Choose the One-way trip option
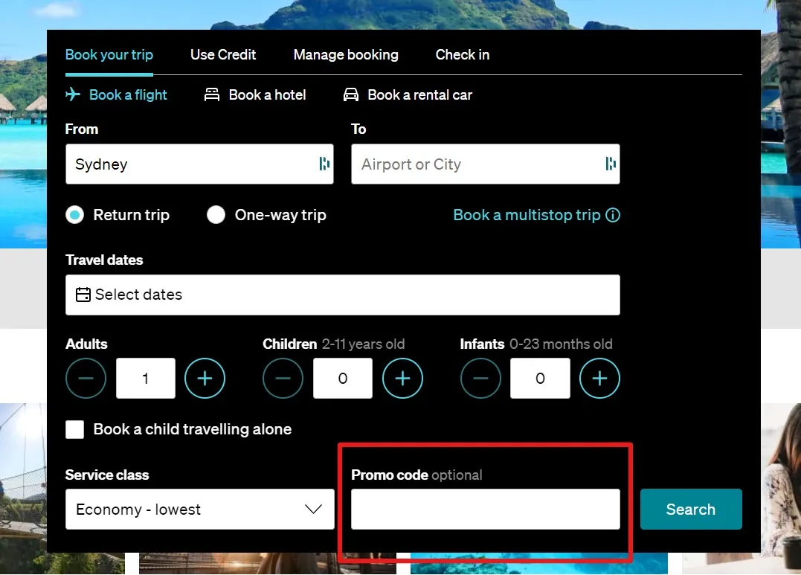 click(x=216, y=215)
